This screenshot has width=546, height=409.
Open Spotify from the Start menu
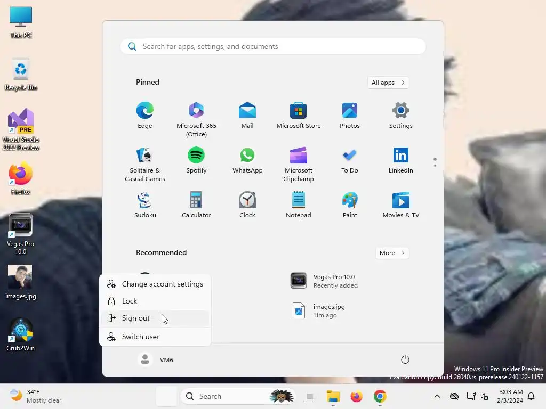point(196,160)
